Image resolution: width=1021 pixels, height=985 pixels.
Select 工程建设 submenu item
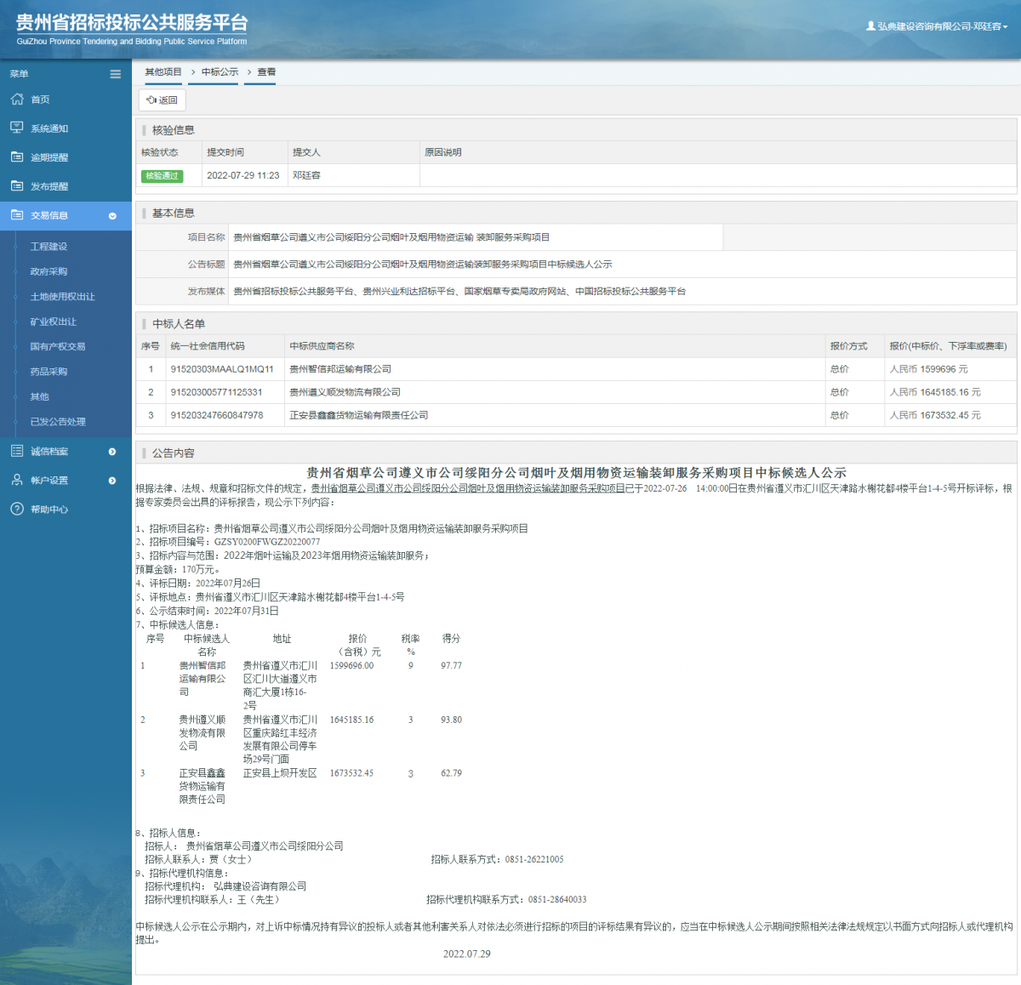pos(48,247)
